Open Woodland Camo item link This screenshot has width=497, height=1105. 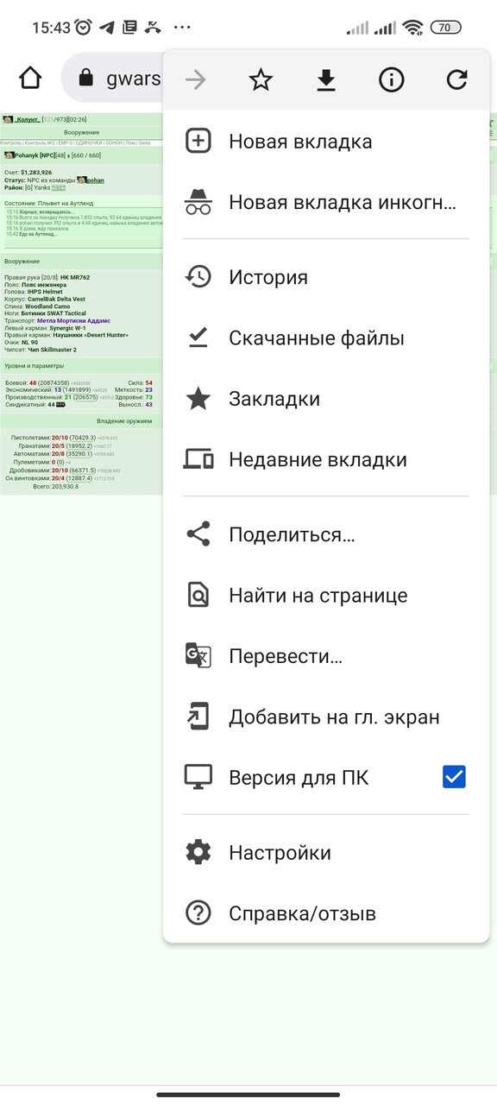(47, 306)
